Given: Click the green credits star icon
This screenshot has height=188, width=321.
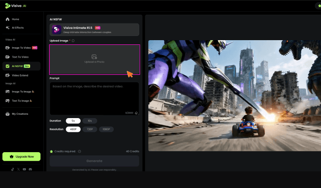Looking at the screenshot, I should coord(51,151).
